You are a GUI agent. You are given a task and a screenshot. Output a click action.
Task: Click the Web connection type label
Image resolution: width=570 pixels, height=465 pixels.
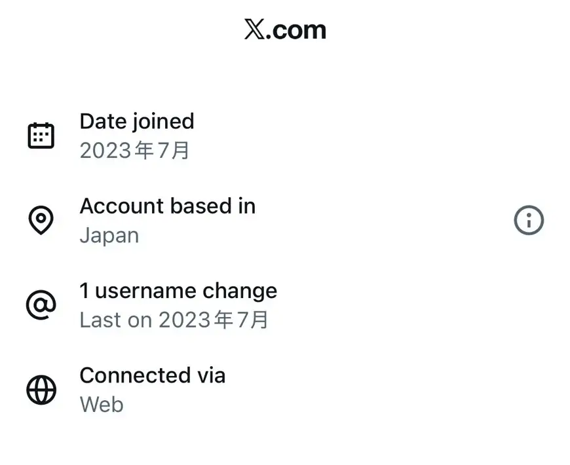(101, 404)
